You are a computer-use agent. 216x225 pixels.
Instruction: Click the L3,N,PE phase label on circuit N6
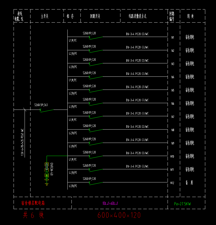73,106
